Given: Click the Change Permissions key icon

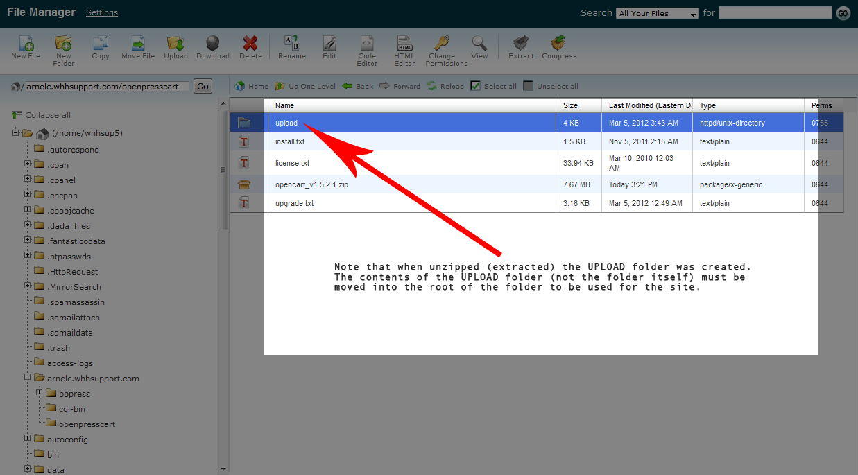Looking at the screenshot, I should point(441,44).
